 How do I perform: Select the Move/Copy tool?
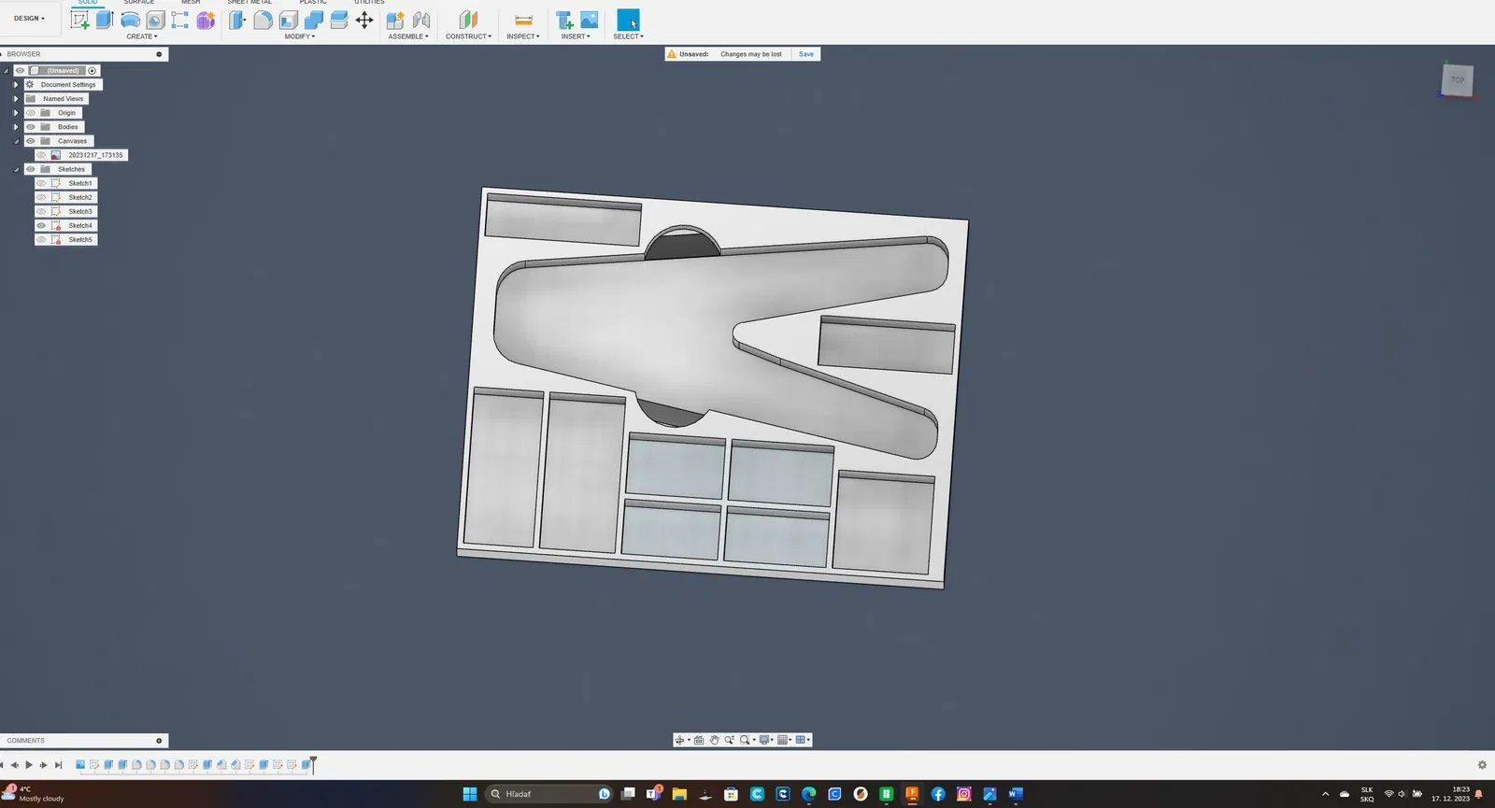(x=364, y=20)
